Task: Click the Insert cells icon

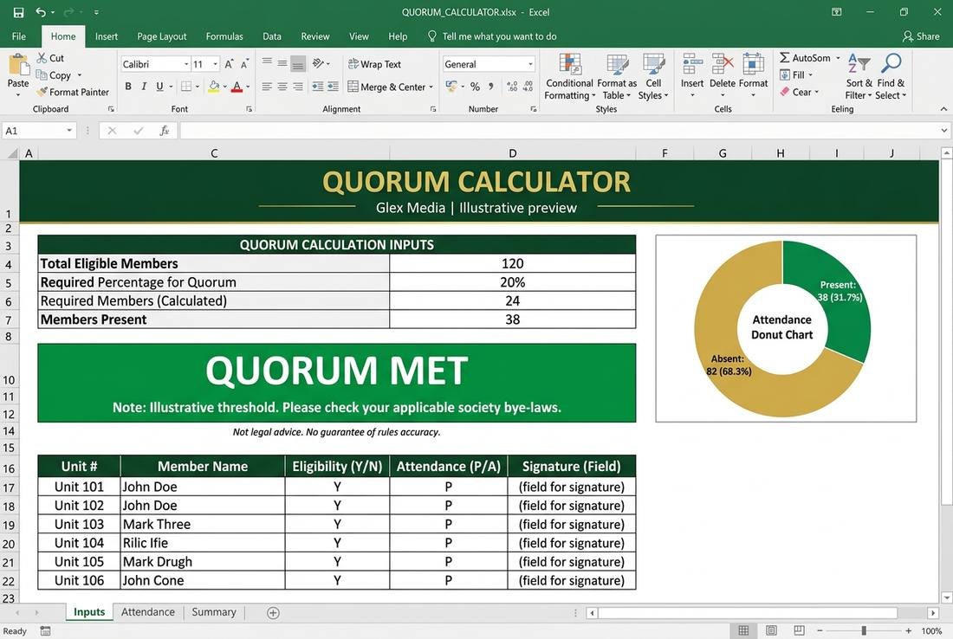Action: pos(692,64)
